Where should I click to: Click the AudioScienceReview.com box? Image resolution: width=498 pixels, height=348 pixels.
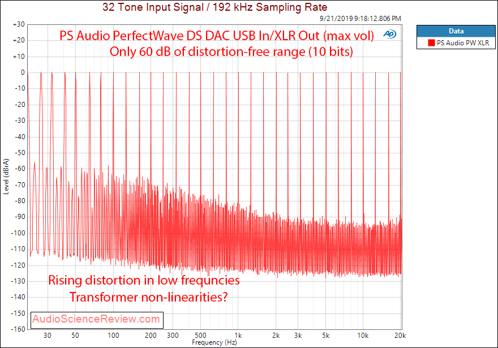click(x=97, y=319)
